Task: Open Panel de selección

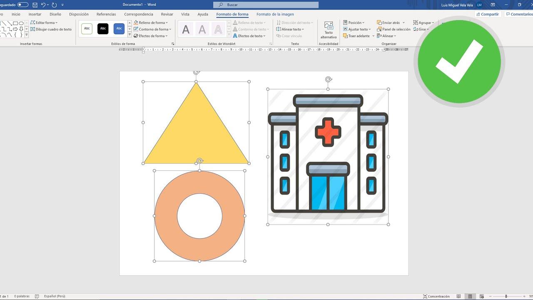Action: 394,29
